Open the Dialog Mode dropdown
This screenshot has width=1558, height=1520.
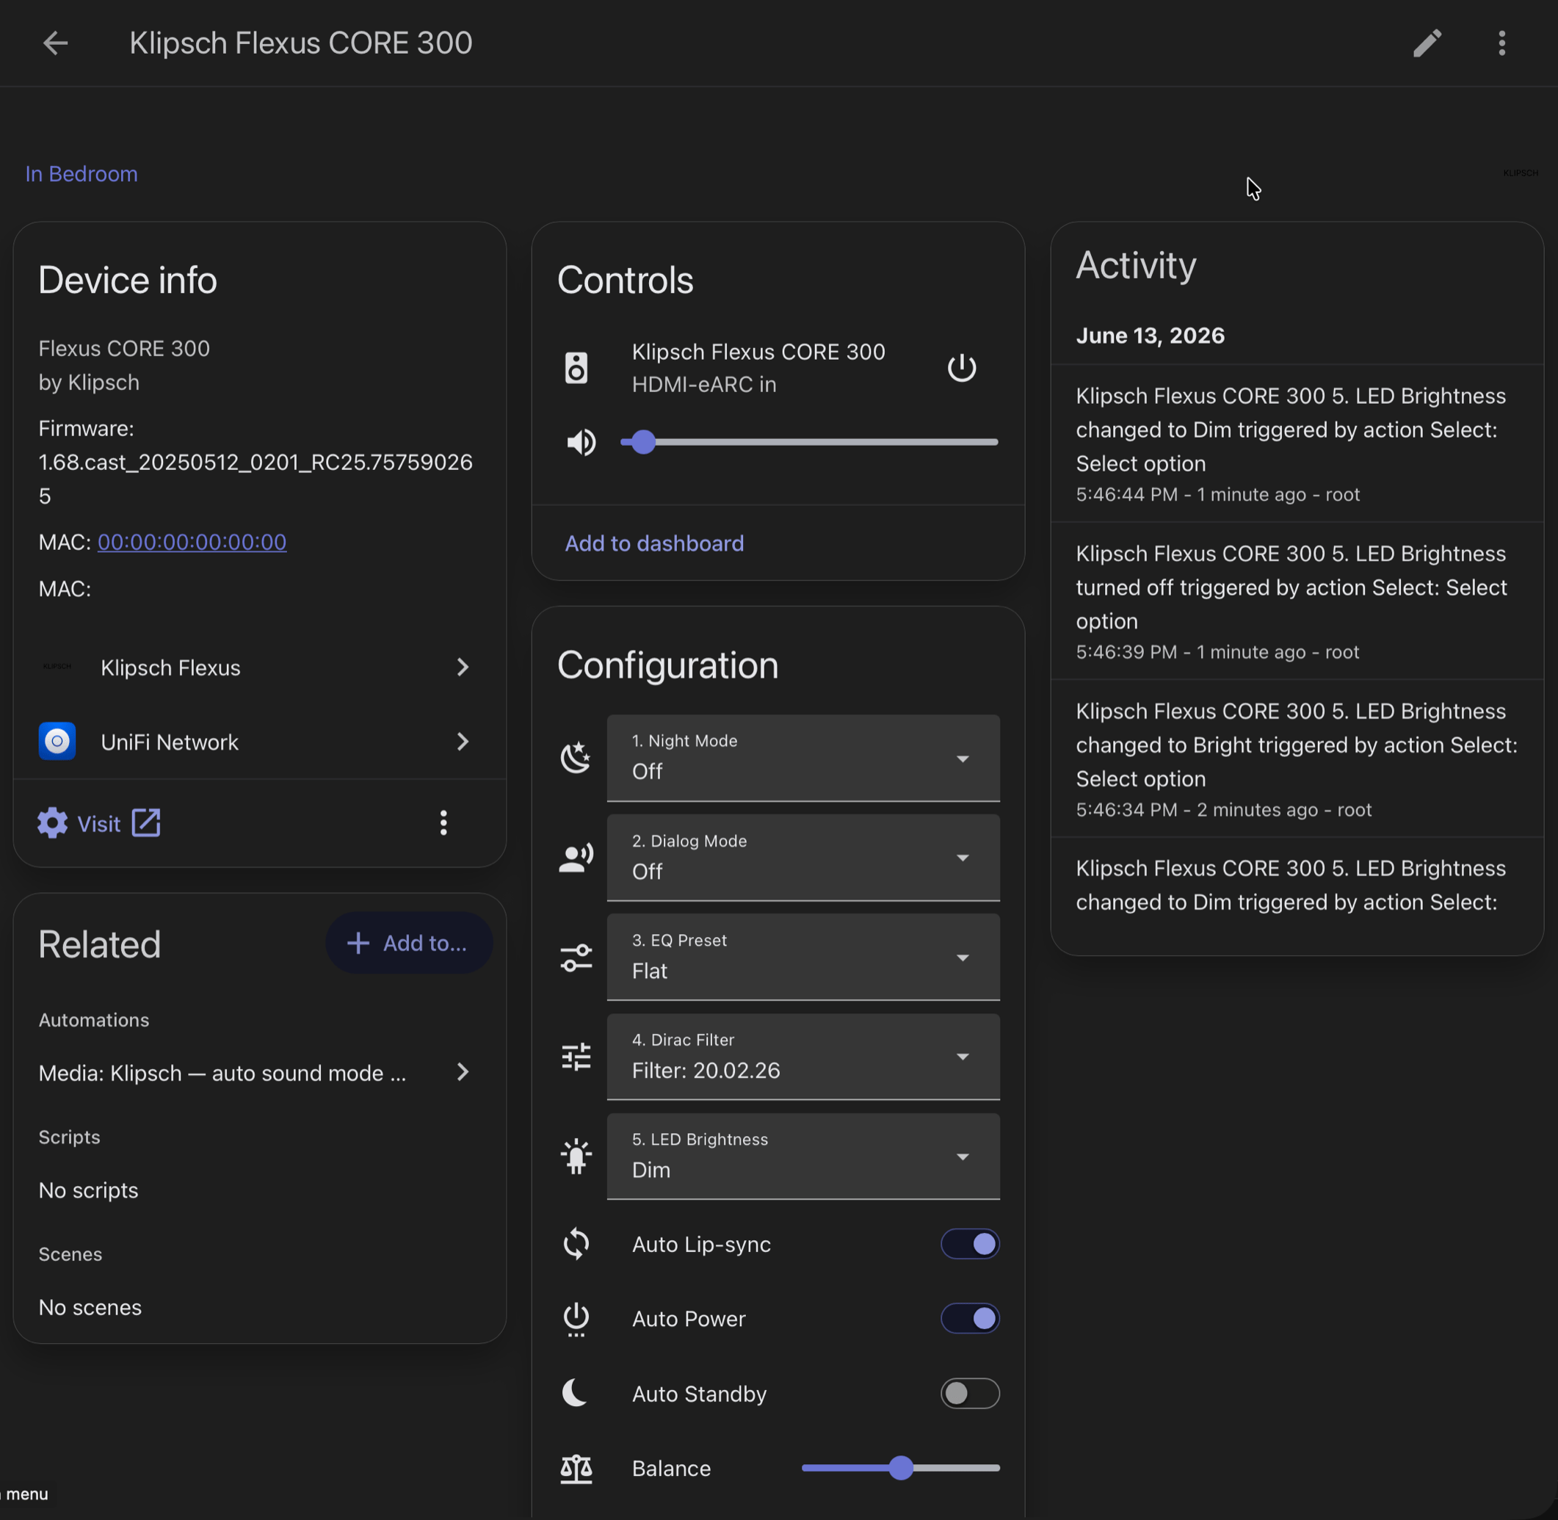[803, 858]
